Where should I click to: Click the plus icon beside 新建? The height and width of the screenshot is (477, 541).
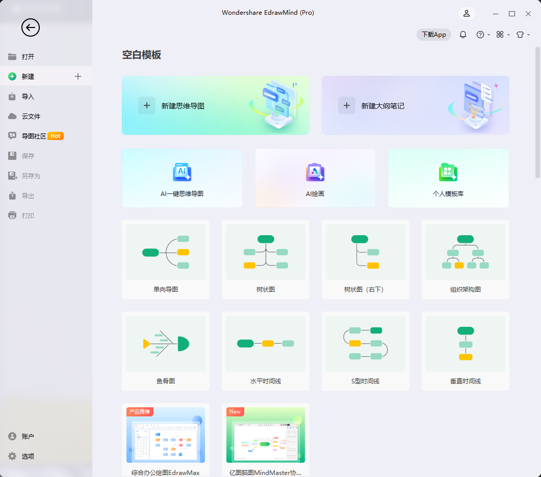[78, 76]
